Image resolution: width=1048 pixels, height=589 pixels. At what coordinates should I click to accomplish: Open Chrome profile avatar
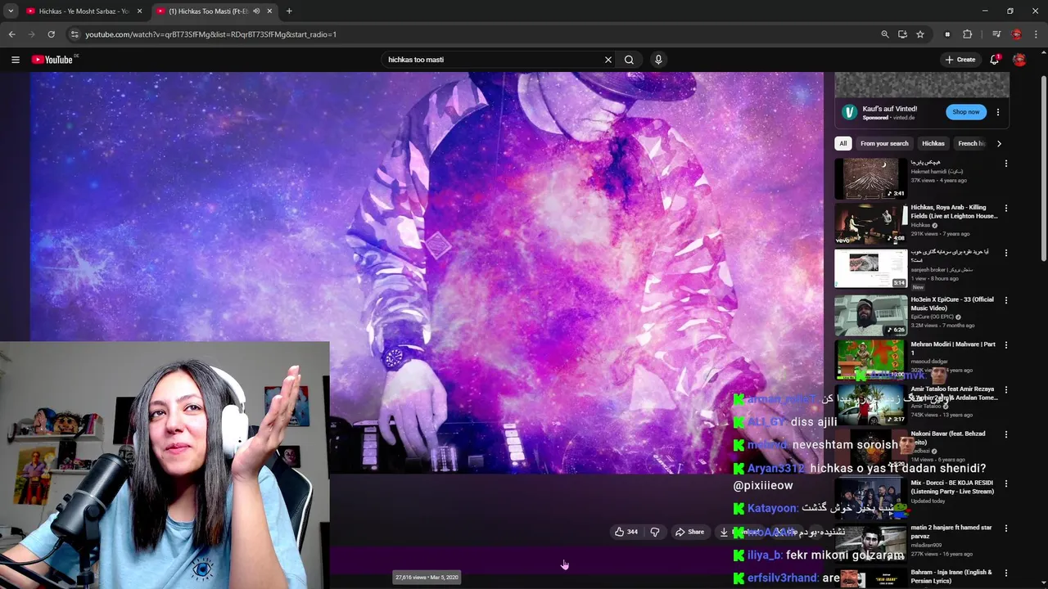coord(1016,34)
